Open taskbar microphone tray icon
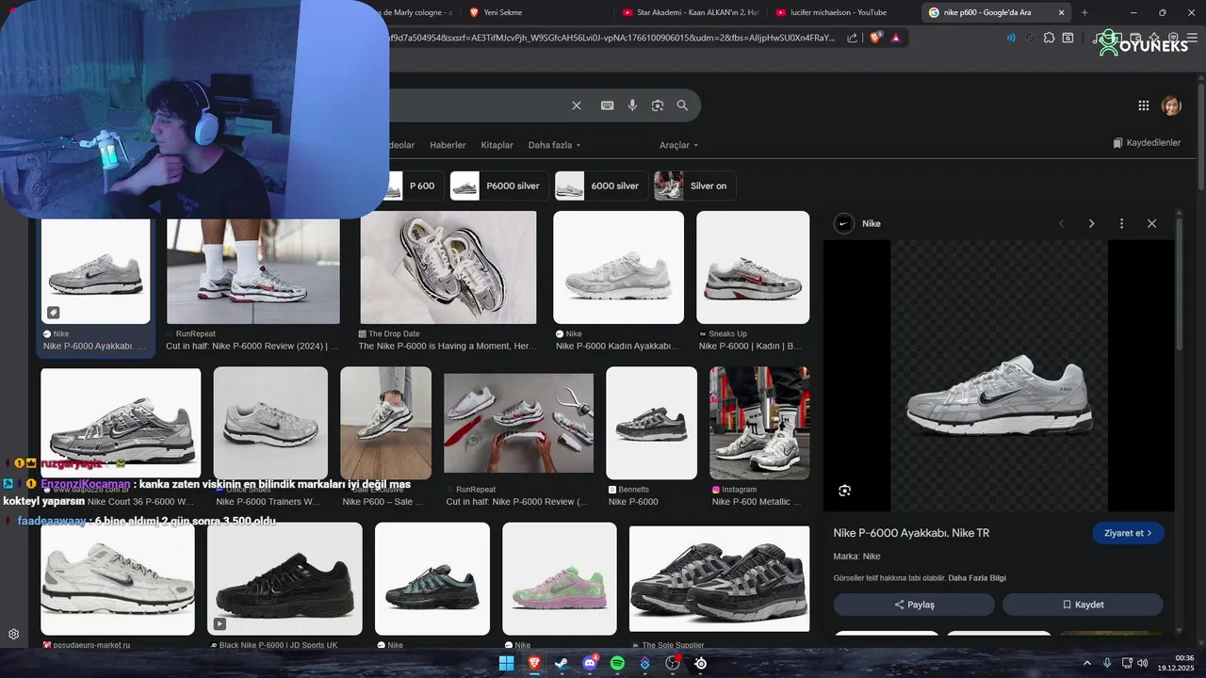Screen dimensions: 1206x678 [1107, 663]
